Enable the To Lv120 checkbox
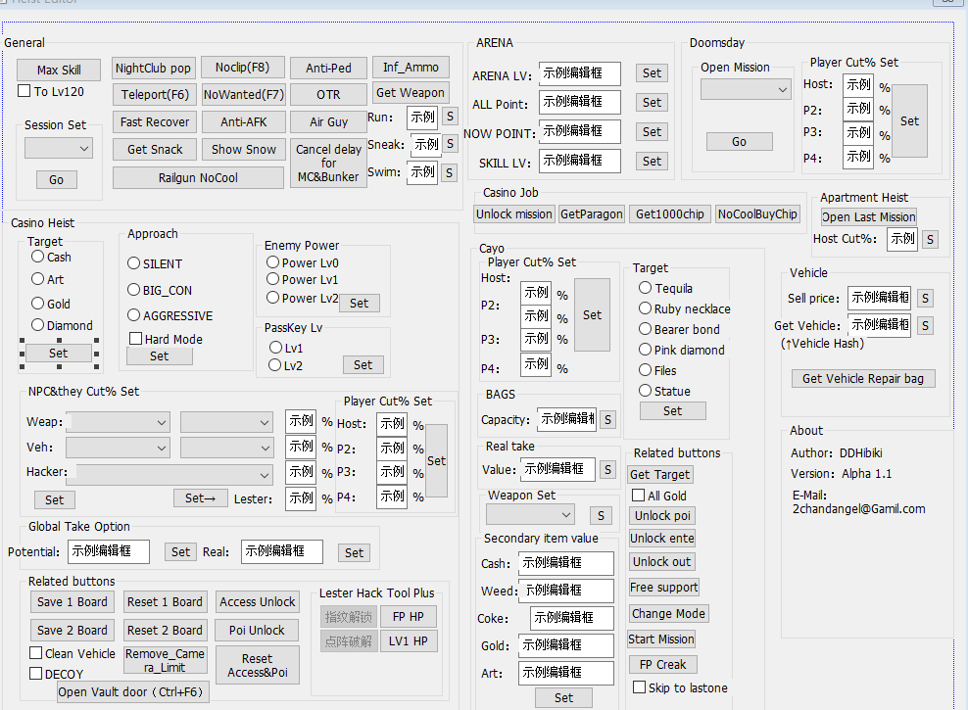The image size is (968, 710). click(x=25, y=92)
